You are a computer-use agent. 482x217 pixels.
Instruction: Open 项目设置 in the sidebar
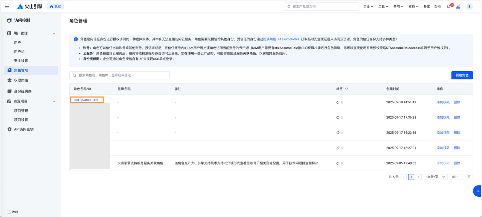[x=21, y=120]
